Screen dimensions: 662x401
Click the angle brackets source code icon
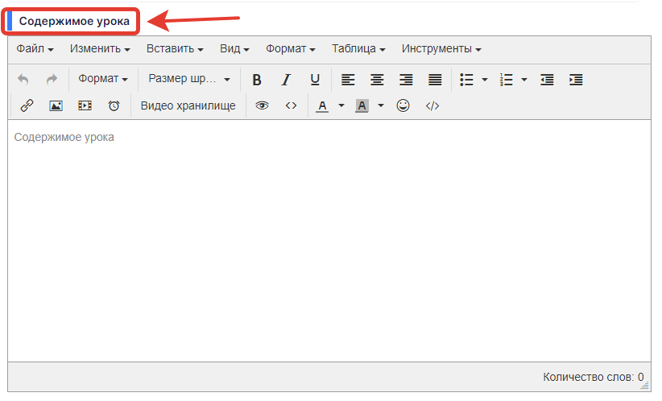point(291,105)
